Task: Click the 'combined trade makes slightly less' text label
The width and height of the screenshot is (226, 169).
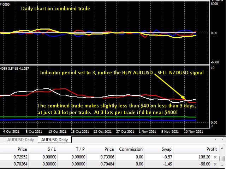Action: [x=87, y=106]
